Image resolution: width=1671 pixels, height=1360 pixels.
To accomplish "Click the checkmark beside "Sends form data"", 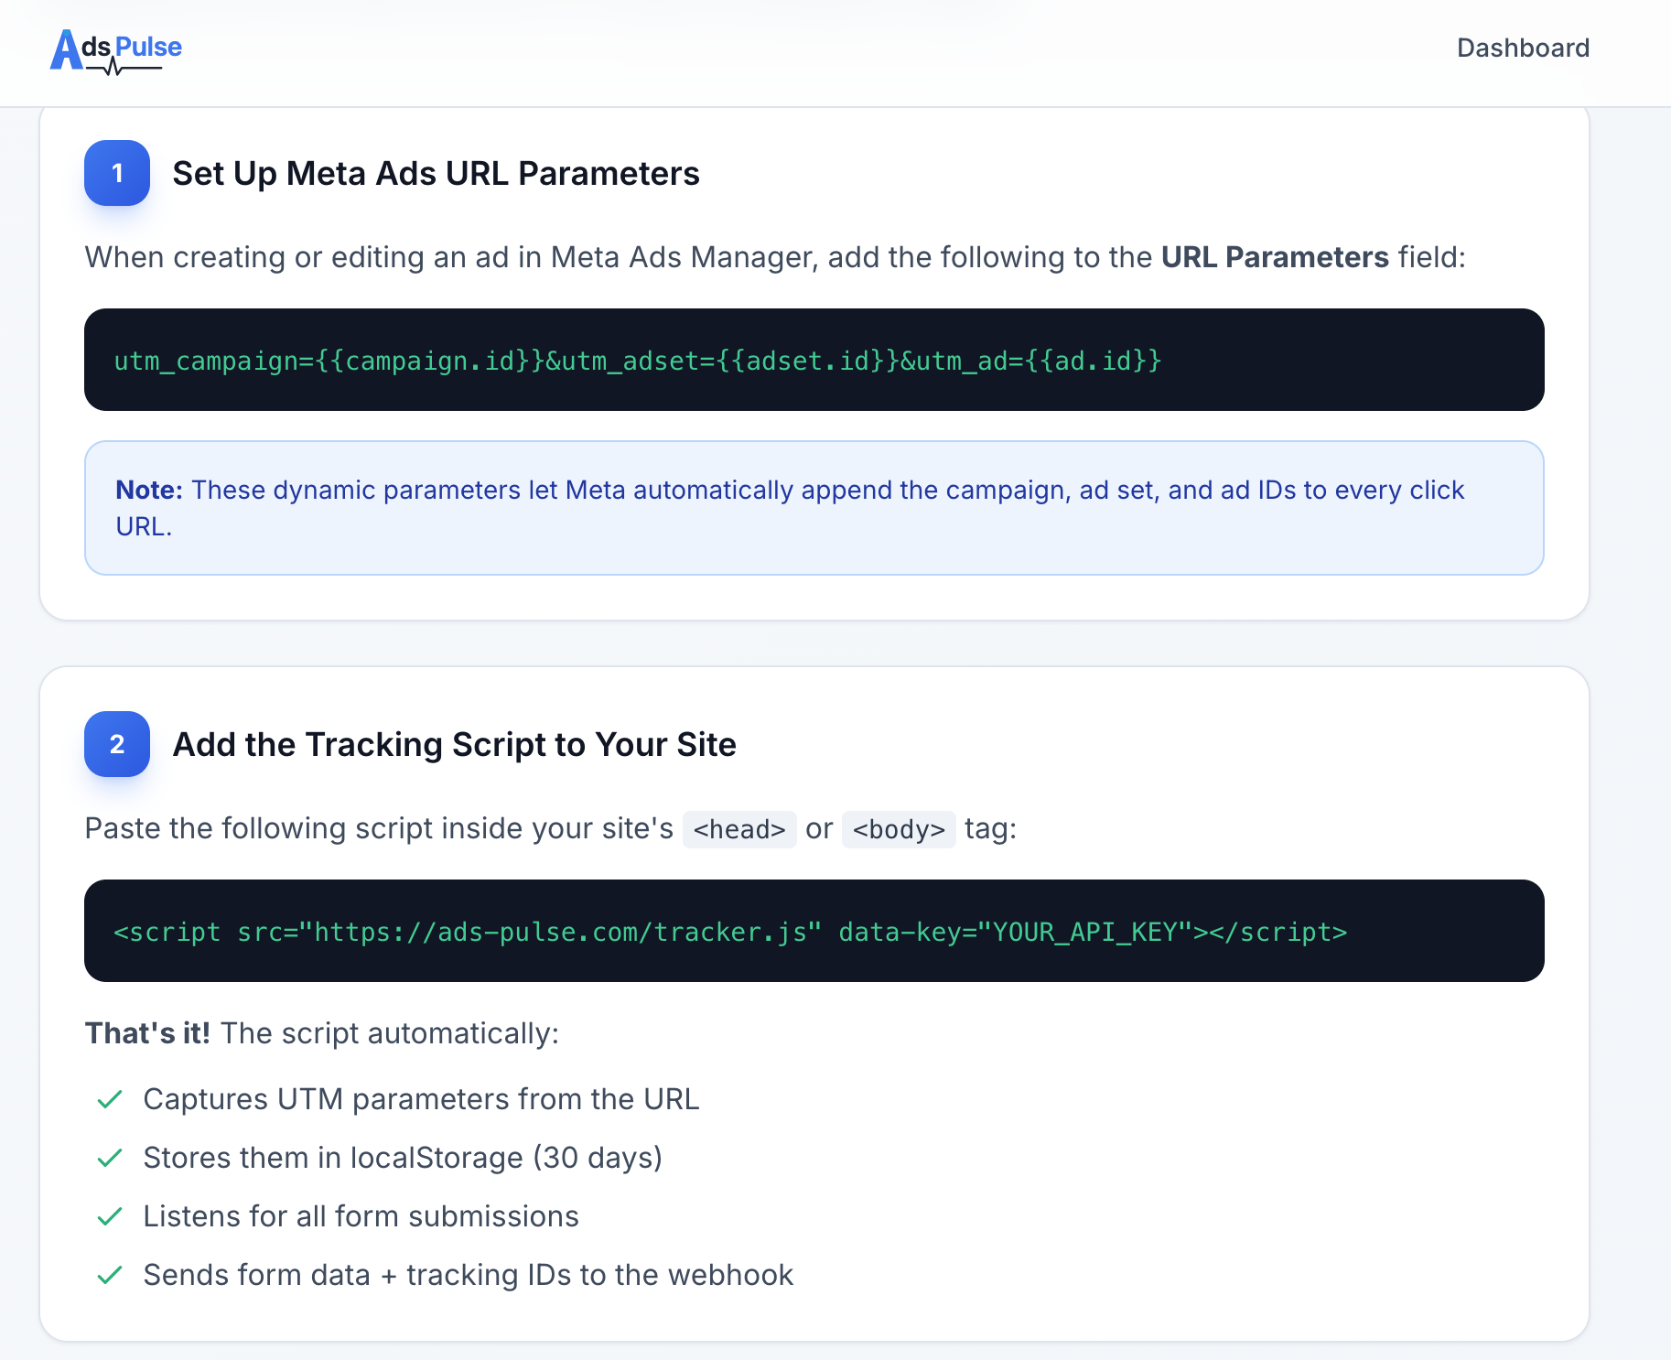I will [x=110, y=1274].
